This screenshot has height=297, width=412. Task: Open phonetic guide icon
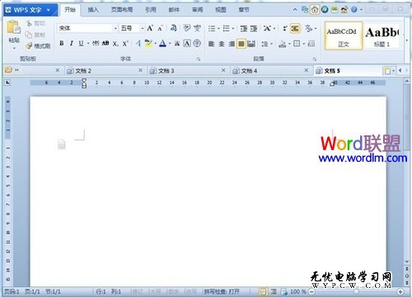coord(197,28)
